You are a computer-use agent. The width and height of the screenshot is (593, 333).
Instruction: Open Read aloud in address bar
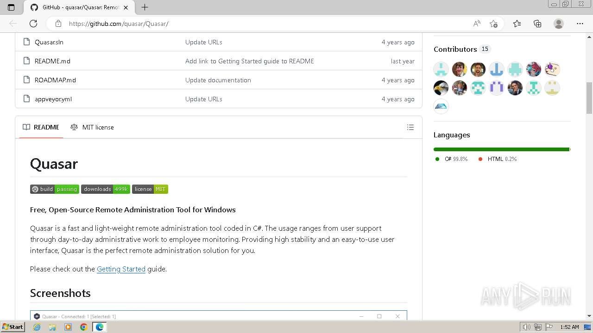click(x=477, y=24)
